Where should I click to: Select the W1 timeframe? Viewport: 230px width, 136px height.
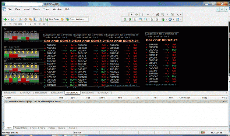coord(40,24)
